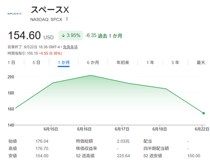The width and height of the screenshot is (210, 163).
Task: Select the 1年 time range tab
Action: (150, 63)
